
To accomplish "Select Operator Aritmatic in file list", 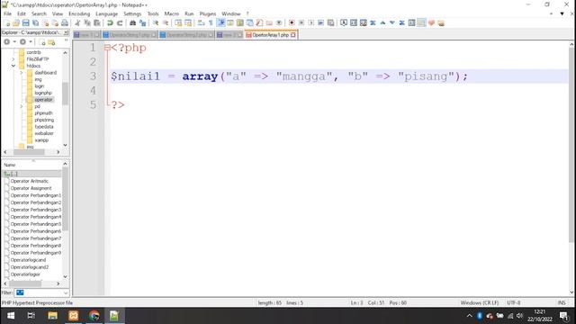I will click(x=30, y=181).
